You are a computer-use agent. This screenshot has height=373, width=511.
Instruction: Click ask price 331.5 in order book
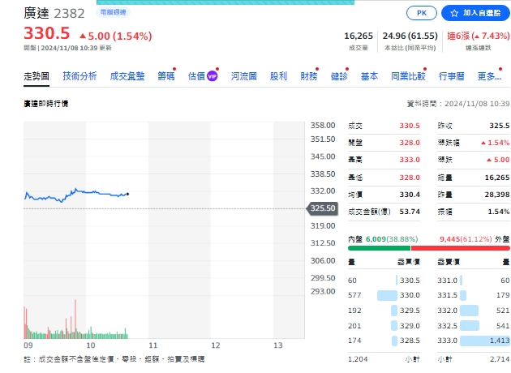pyautogui.click(x=448, y=295)
